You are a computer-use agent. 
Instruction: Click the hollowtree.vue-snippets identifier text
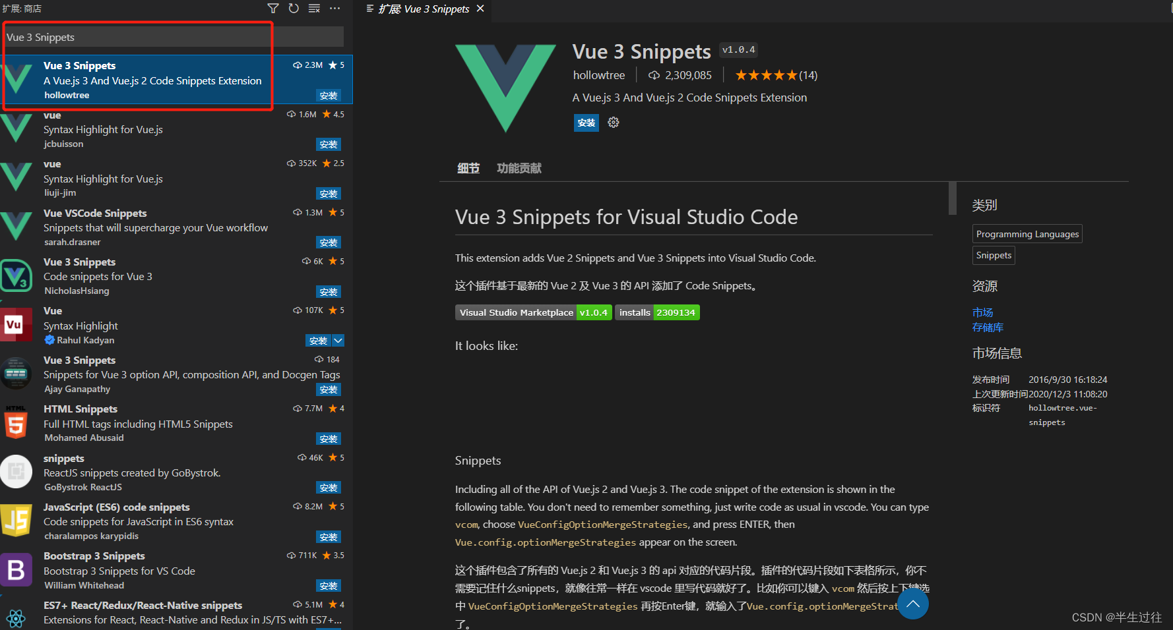tap(1062, 415)
